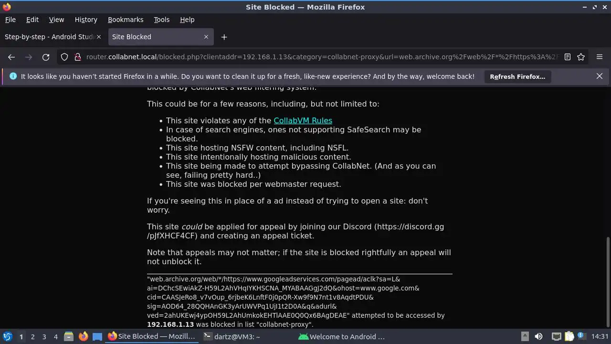Screen dimensions: 611x344
Task: Open the network connection tray icon
Action: (x=556, y=336)
